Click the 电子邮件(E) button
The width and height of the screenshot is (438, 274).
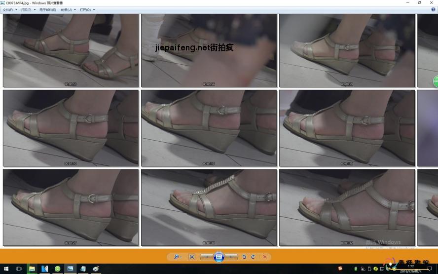click(47, 9)
